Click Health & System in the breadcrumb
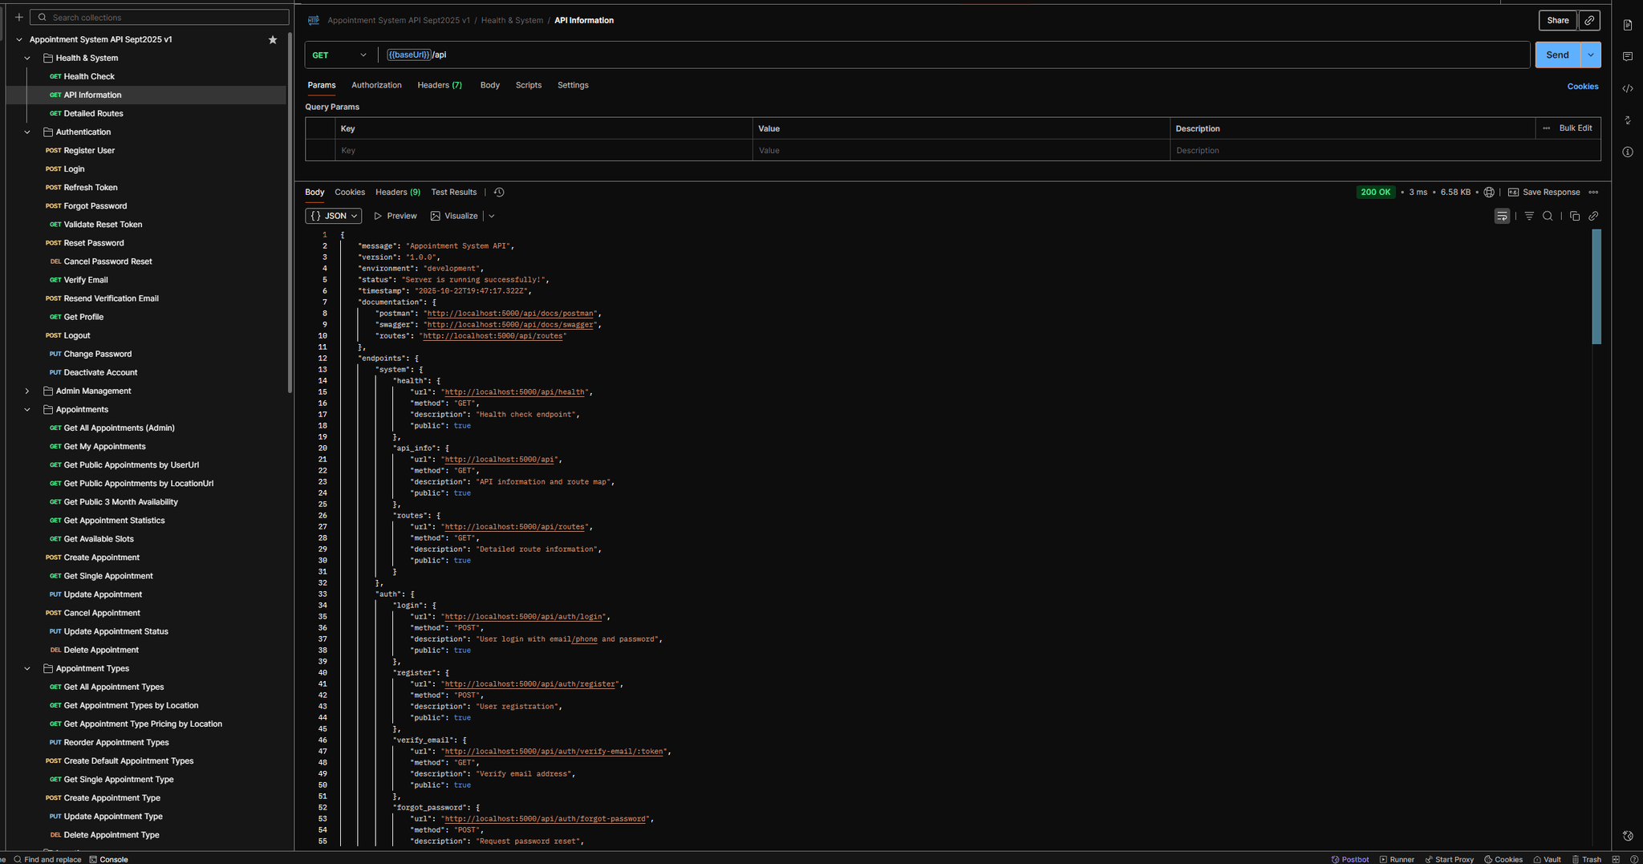The image size is (1643, 864). point(512,21)
